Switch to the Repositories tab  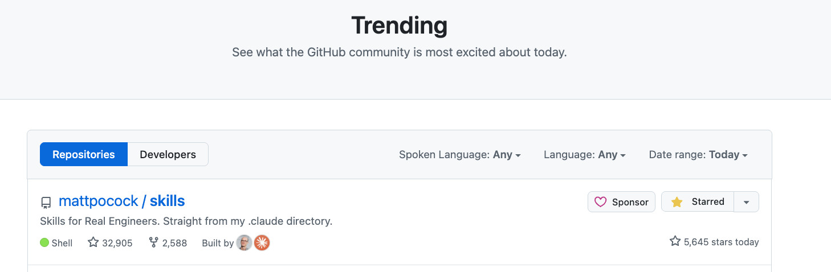click(84, 154)
